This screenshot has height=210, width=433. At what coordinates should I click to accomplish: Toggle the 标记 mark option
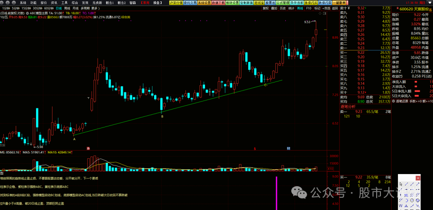pos(317,8)
